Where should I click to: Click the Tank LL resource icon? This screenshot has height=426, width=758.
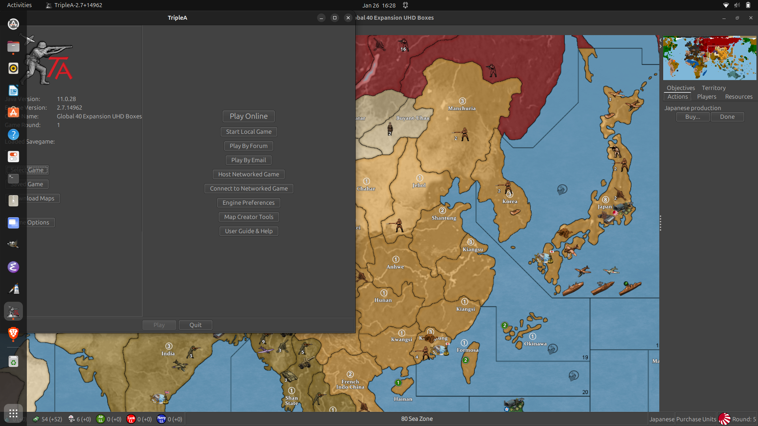131,419
